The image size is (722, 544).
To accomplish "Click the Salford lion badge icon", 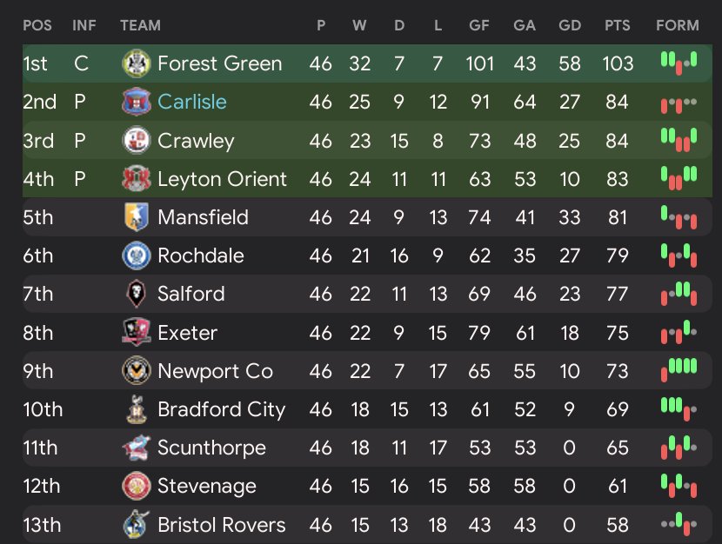I will tap(137, 295).
